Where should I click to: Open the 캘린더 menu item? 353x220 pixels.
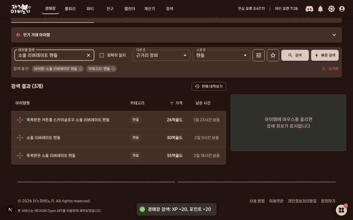click(x=130, y=9)
